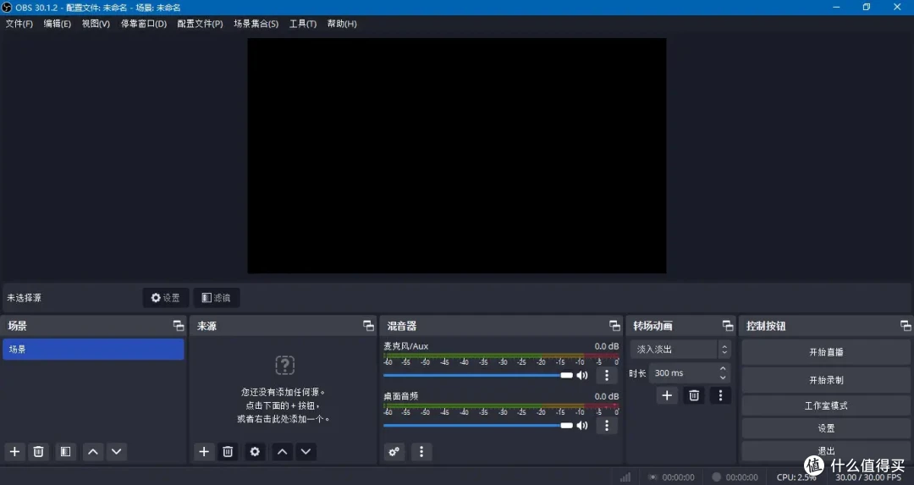This screenshot has height=485, width=914.
Task: Open source properties gear in 来源 panel
Action: 255,452
